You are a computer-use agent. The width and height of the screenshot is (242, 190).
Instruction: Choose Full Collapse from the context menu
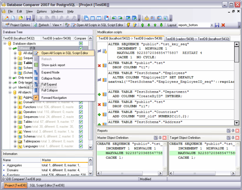[x=64, y=90]
